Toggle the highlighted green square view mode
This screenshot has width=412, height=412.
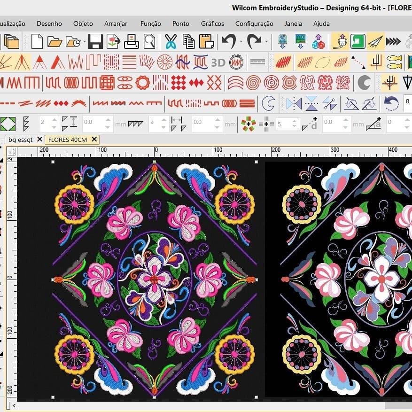358,41
